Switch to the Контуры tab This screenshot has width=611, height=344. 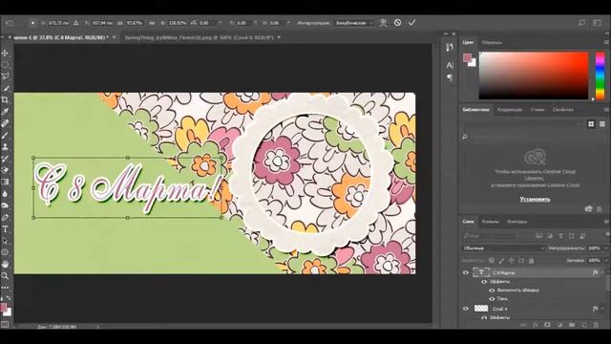point(517,221)
